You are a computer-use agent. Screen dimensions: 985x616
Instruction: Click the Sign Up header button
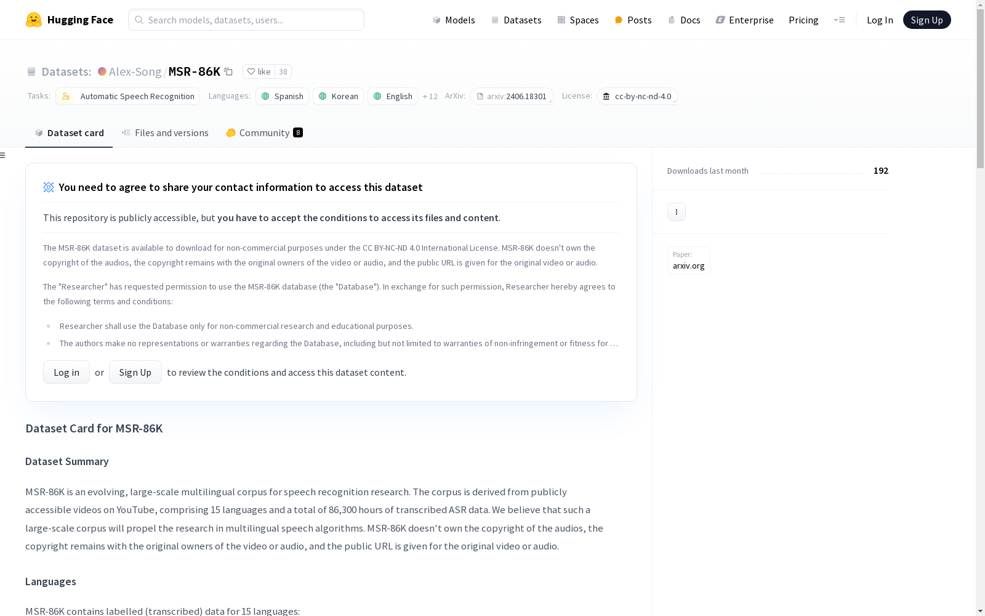click(927, 20)
